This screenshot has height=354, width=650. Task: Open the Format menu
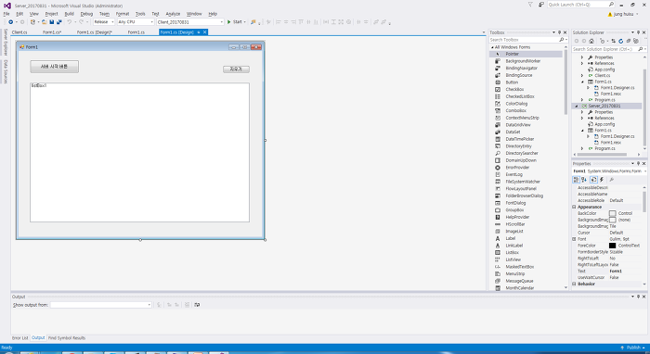point(123,14)
